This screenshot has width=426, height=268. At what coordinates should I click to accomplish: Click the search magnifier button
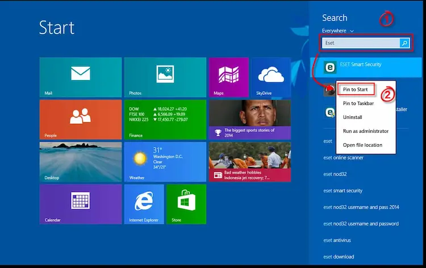[x=404, y=43]
